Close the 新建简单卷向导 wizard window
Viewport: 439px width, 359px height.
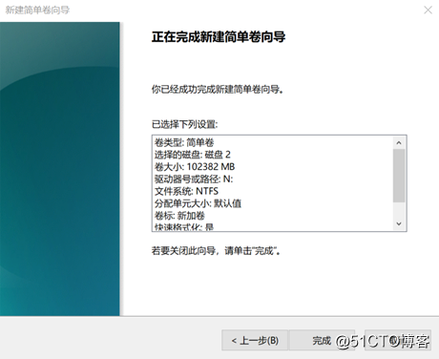click(x=428, y=10)
